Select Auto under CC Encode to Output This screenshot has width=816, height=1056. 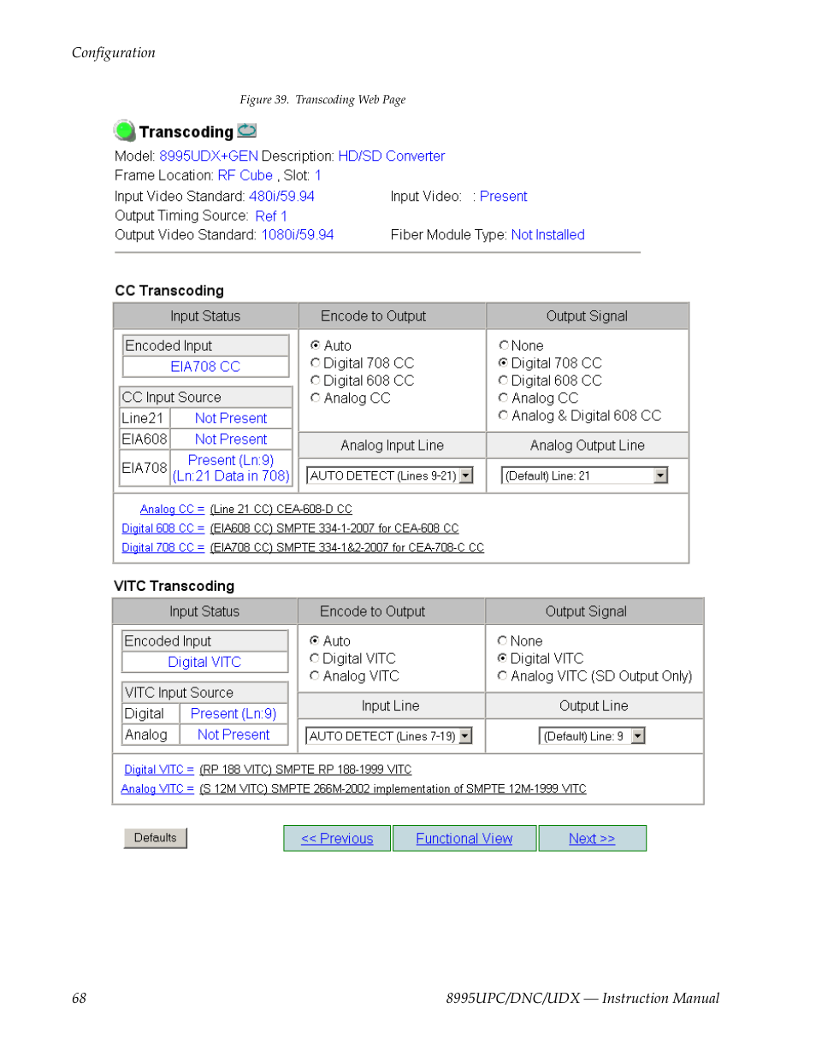(316, 345)
